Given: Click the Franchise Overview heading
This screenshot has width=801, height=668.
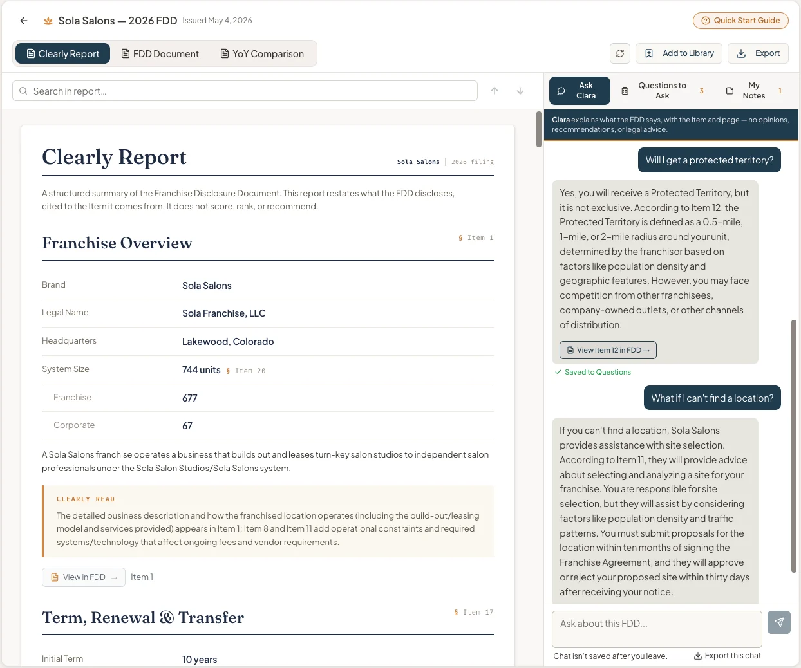Looking at the screenshot, I should point(117,243).
